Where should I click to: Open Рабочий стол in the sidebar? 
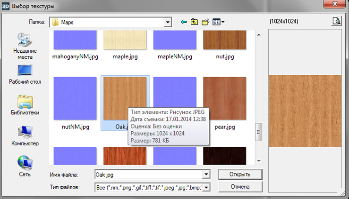click(25, 74)
